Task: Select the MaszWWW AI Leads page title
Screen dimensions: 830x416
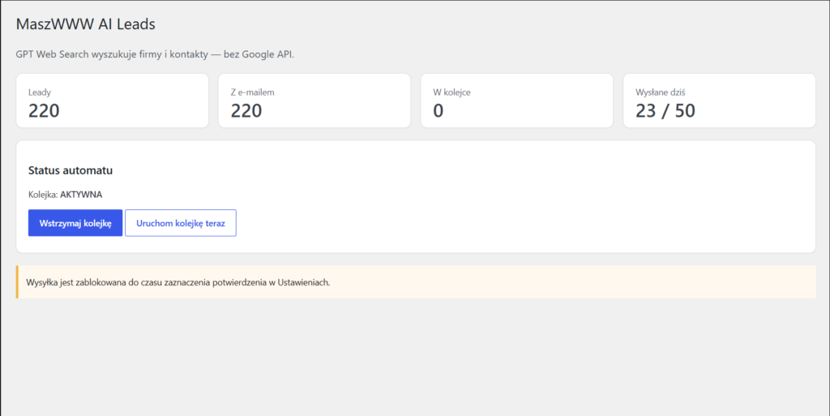Action: [85, 24]
